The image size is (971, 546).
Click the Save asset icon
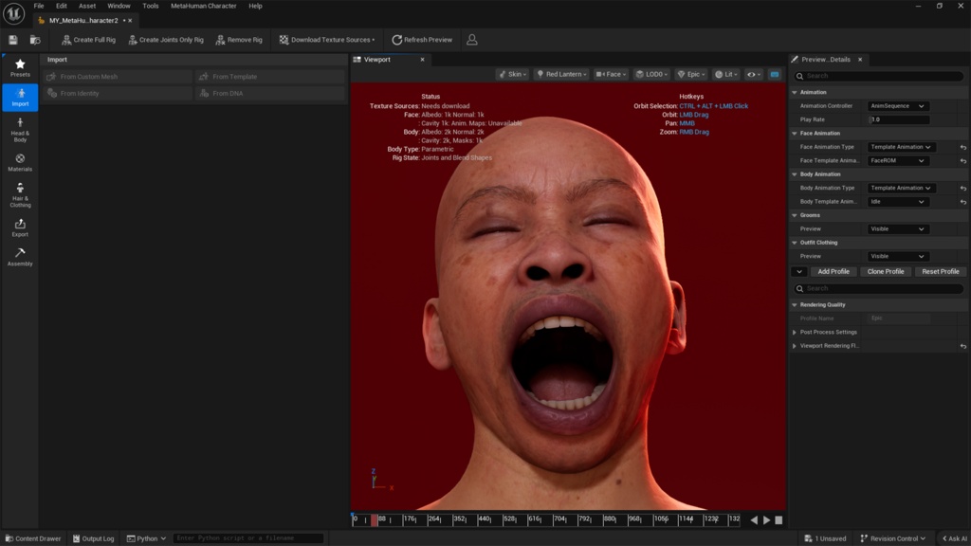point(13,40)
